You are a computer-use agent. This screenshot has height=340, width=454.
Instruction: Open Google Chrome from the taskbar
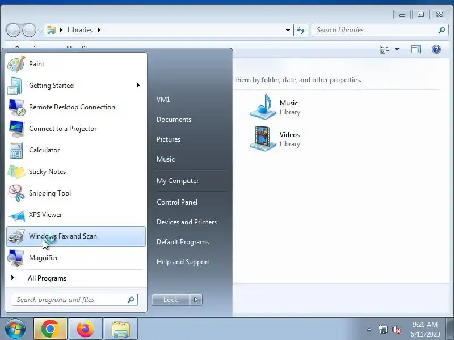pyautogui.click(x=51, y=329)
